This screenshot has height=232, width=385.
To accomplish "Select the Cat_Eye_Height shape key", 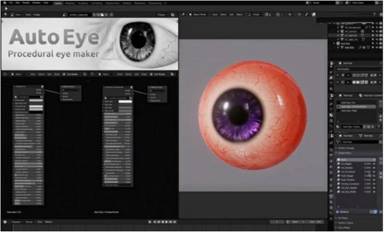I will coord(356,188).
